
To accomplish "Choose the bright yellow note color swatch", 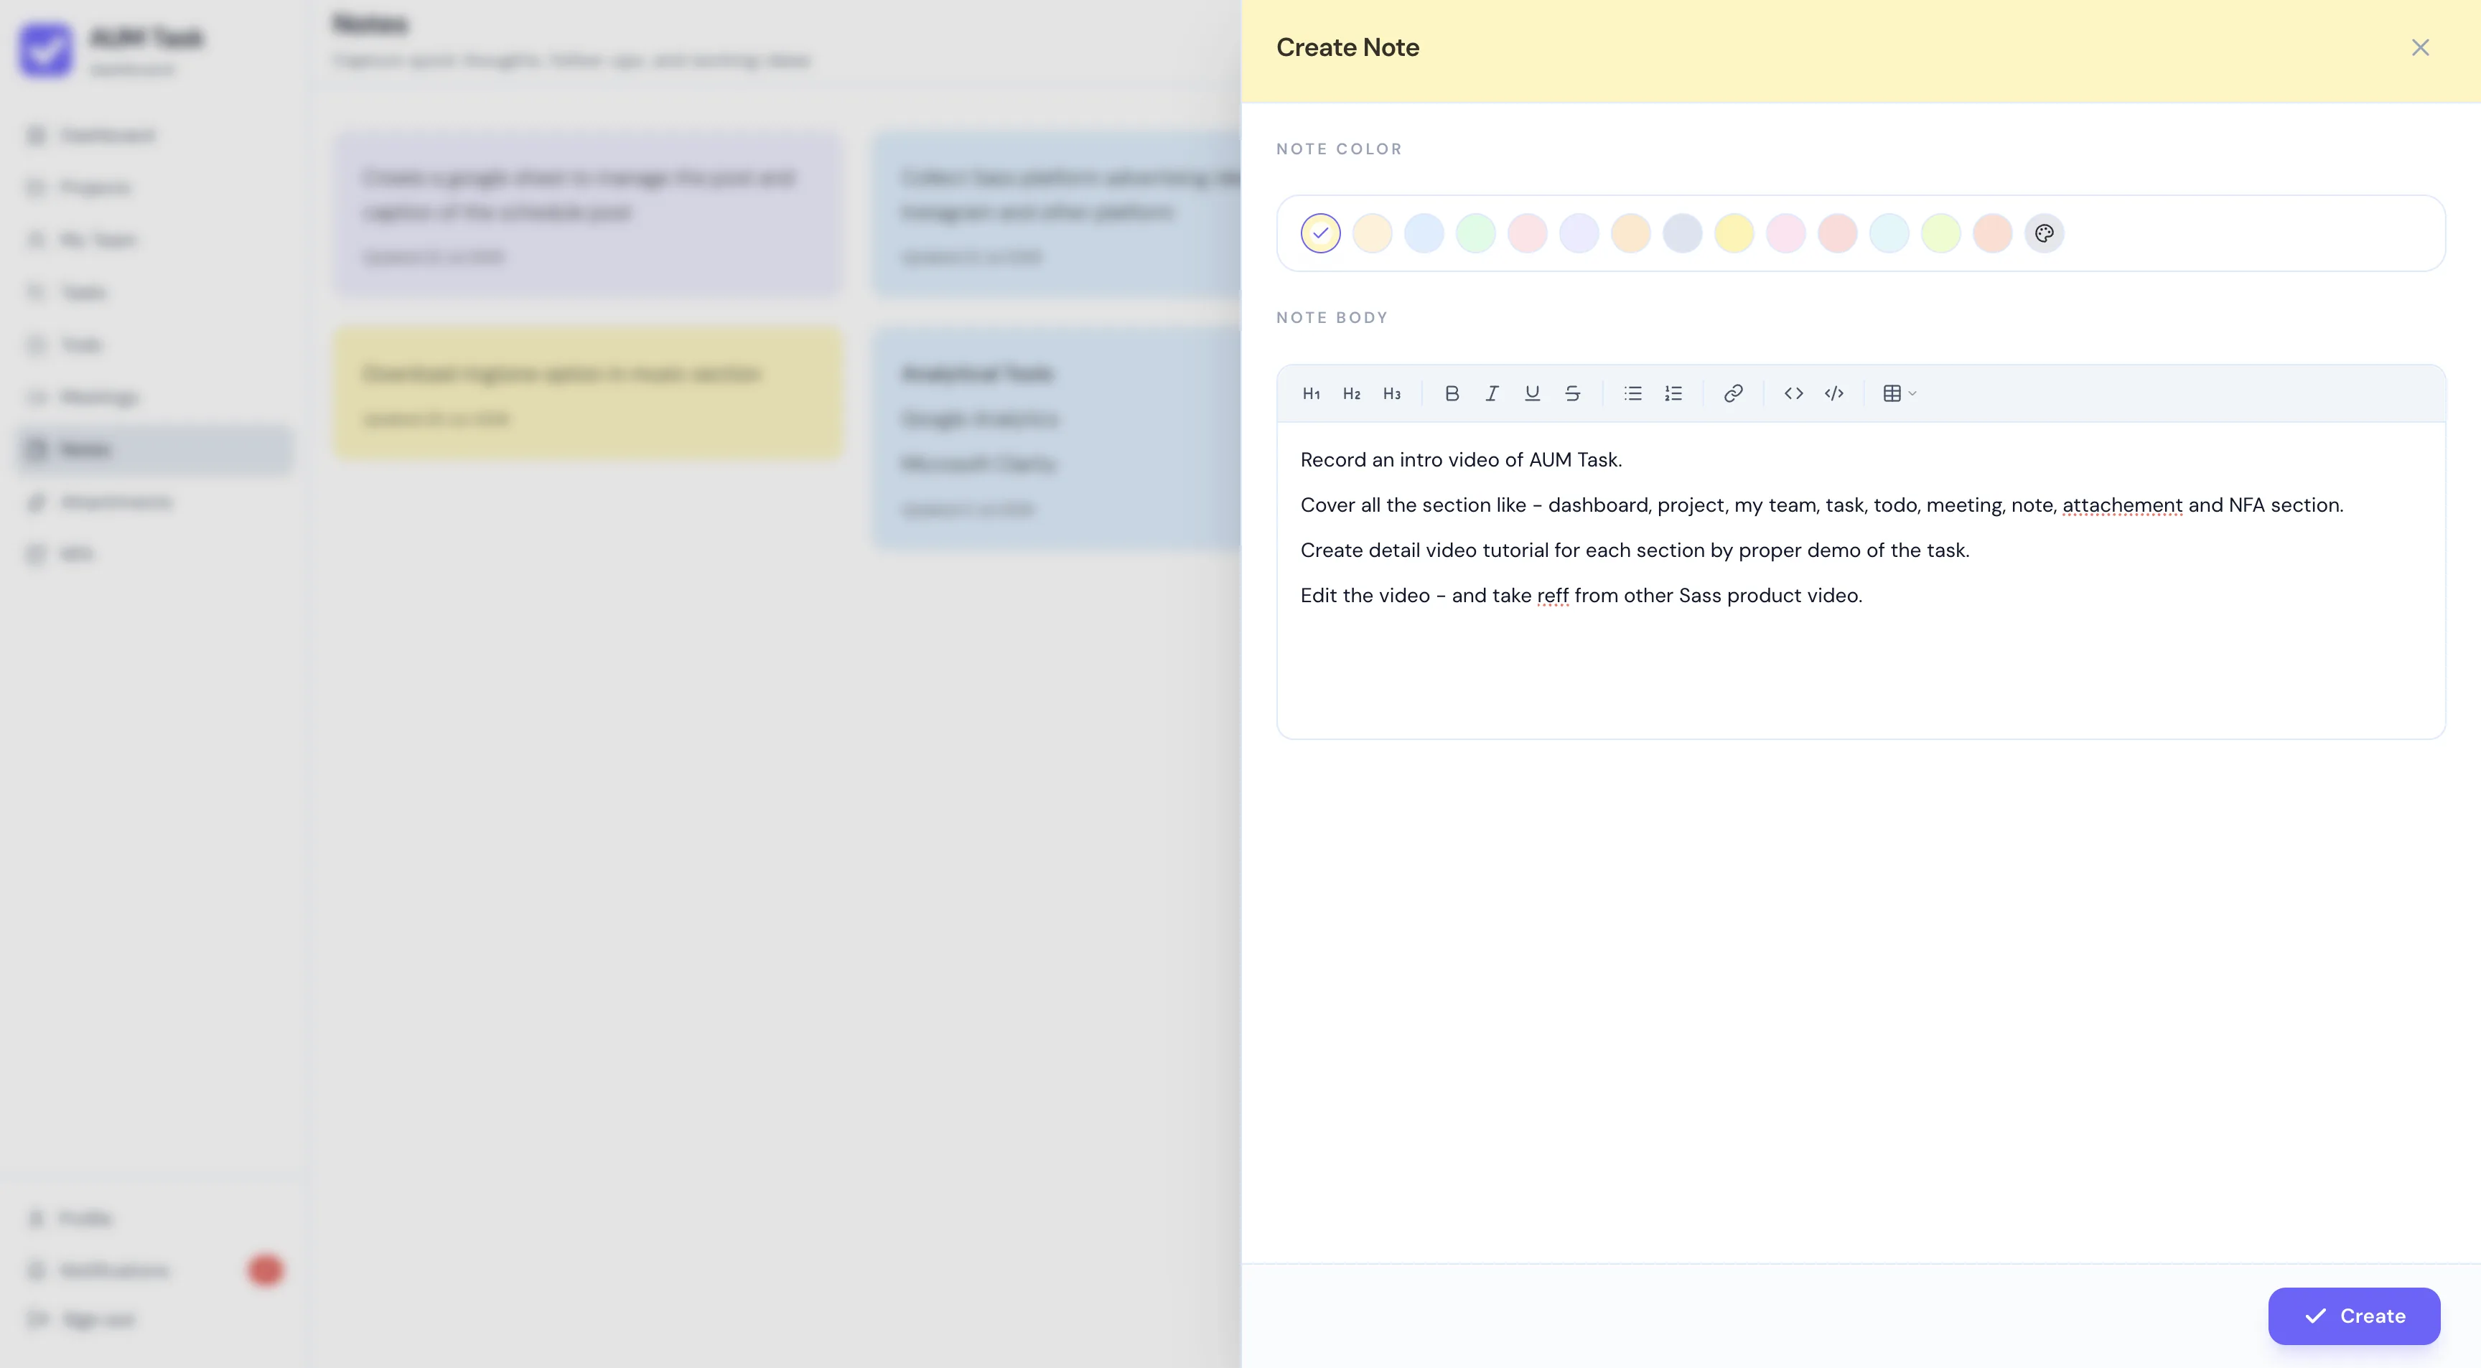I will coord(1734,233).
